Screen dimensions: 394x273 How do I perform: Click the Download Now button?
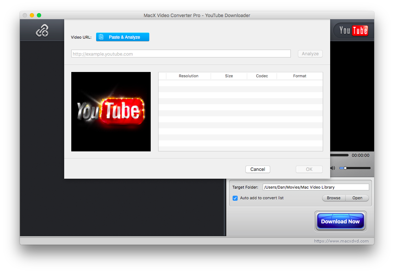(340, 221)
